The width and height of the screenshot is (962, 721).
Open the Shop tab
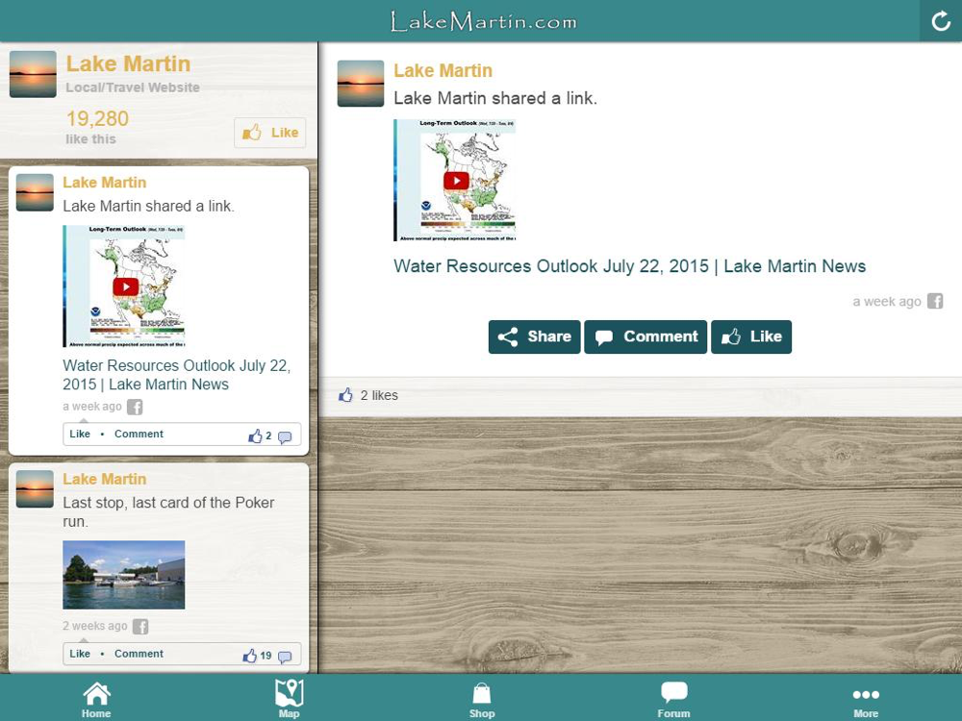[482, 700]
